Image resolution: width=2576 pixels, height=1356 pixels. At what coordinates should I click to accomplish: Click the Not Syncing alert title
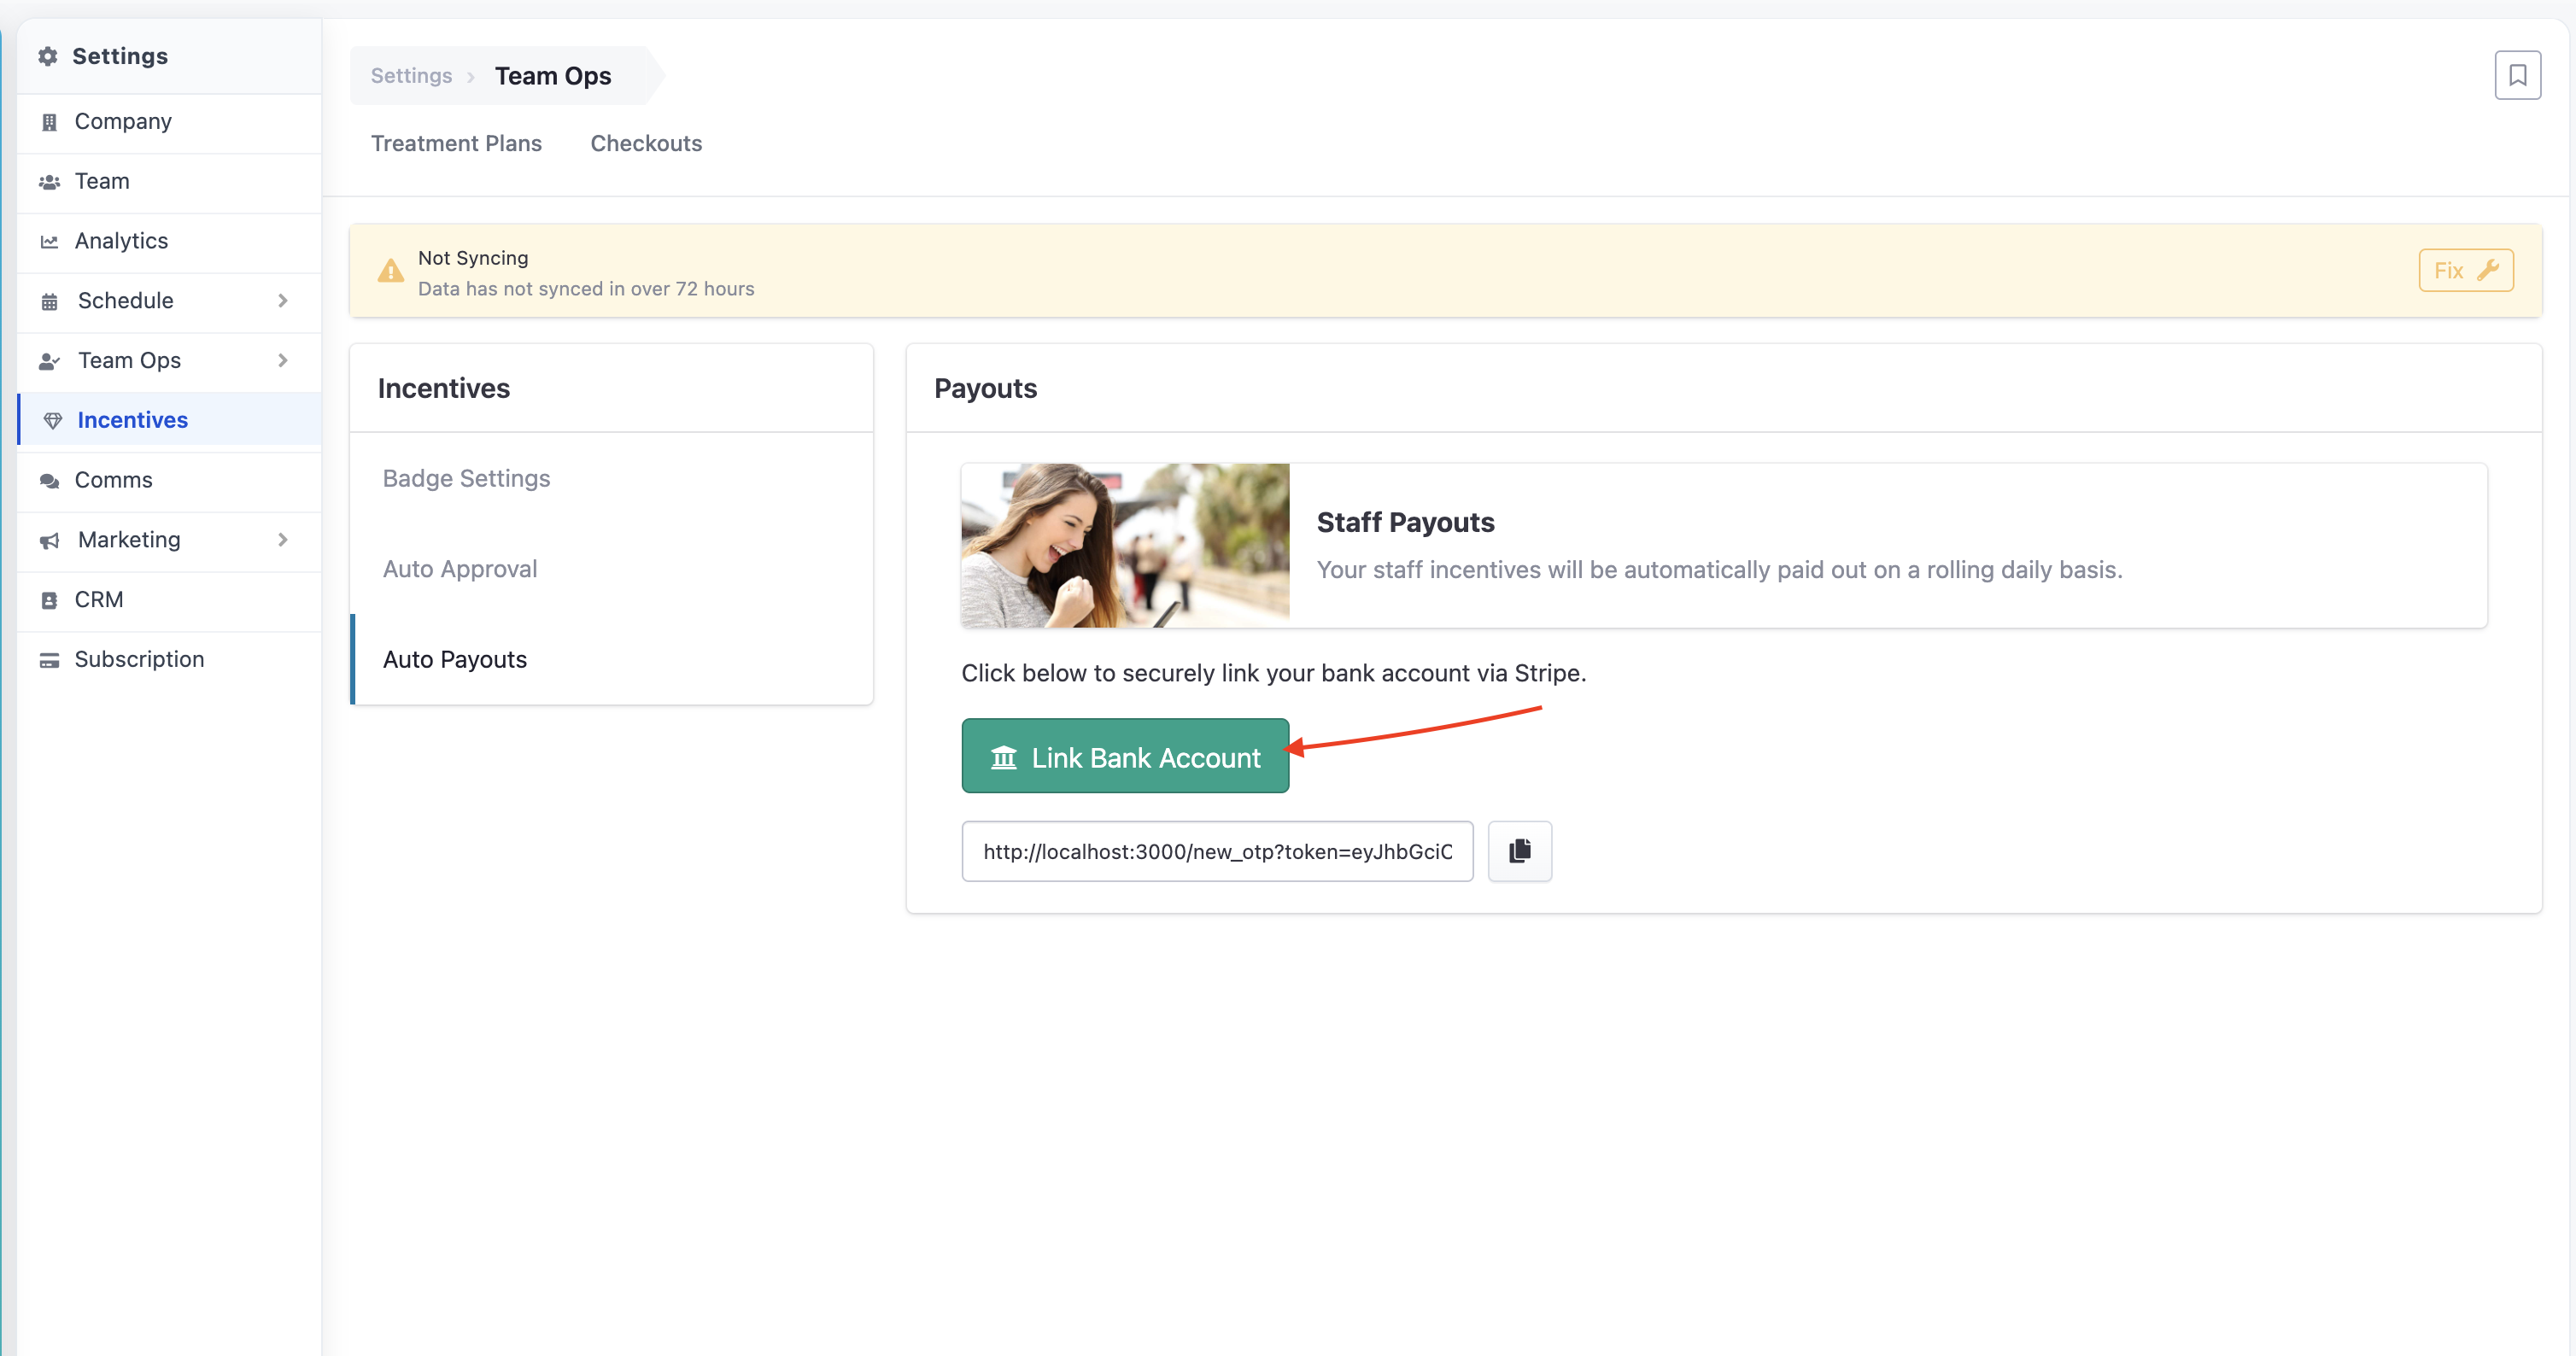tap(473, 258)
